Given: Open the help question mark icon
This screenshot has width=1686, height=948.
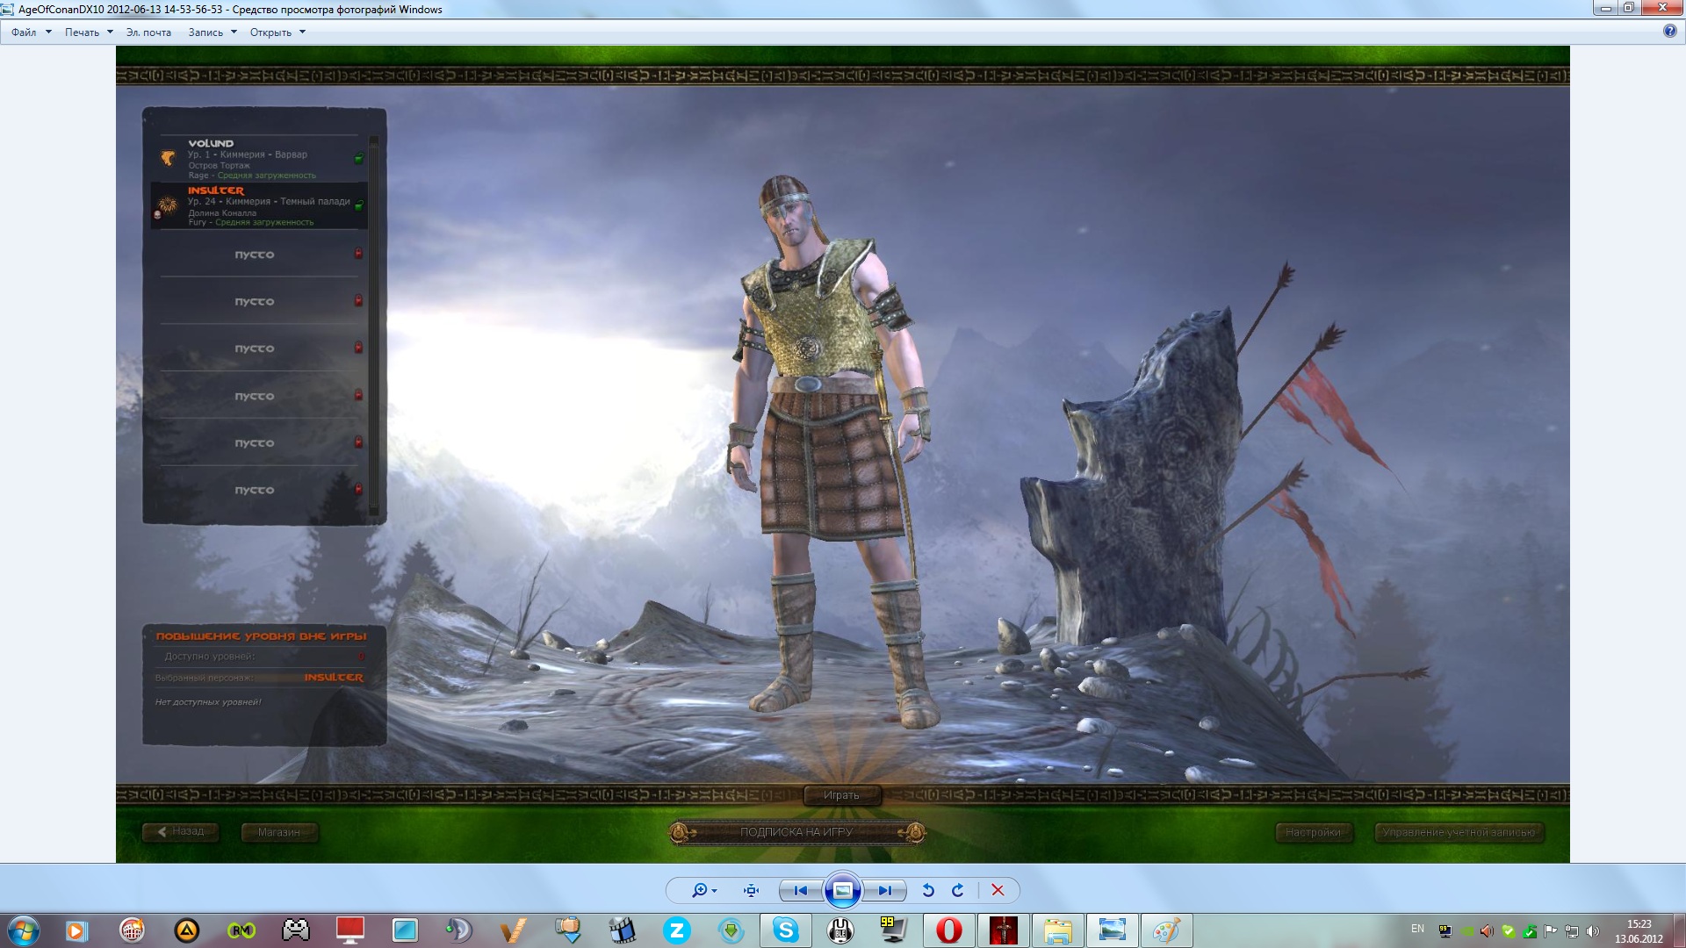Looking at the screenshot, I should coord(1669,31).
